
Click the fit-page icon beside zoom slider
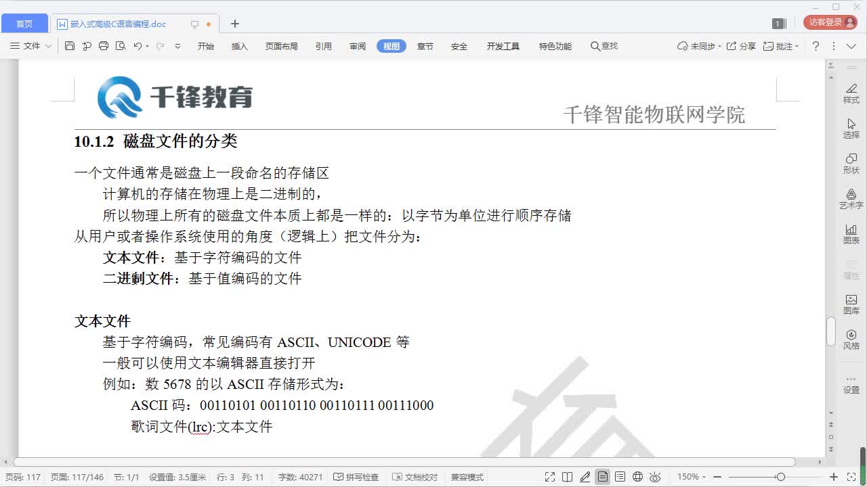[852, 477]
